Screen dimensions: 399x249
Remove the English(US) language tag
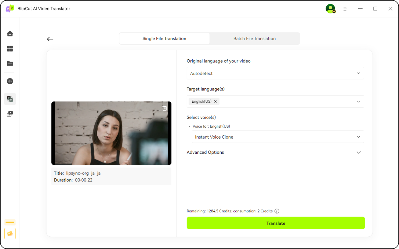pos(215,102)
